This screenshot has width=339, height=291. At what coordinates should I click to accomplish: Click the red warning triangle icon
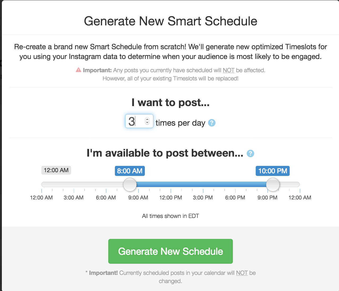point(78,70)
